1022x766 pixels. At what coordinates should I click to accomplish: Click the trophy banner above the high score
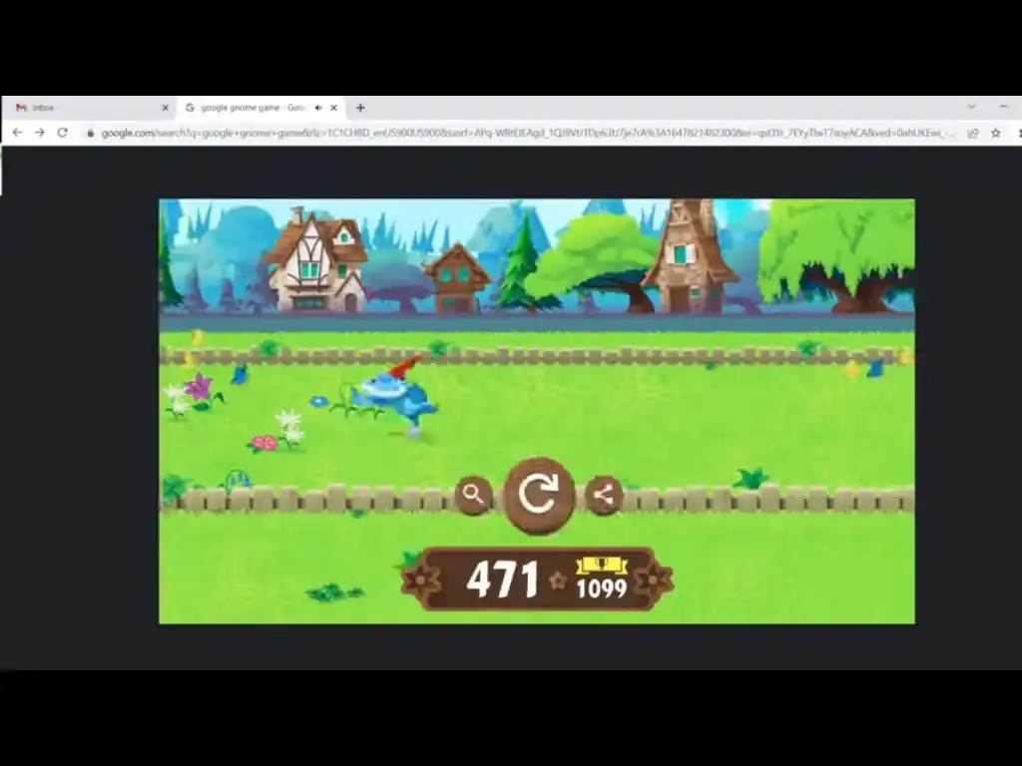[x=602, y=565]
